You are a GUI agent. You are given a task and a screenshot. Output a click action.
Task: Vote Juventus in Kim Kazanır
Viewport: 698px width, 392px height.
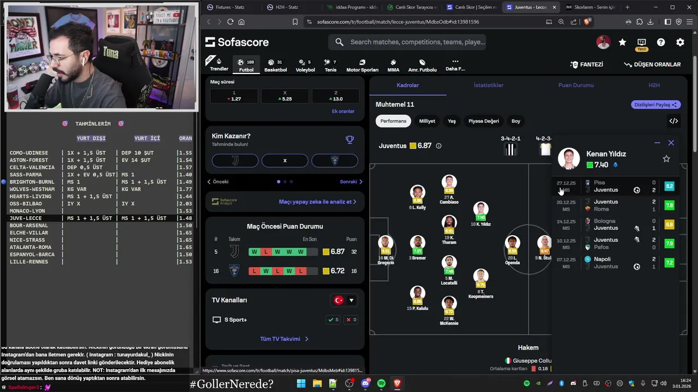[x=235, y=160]
